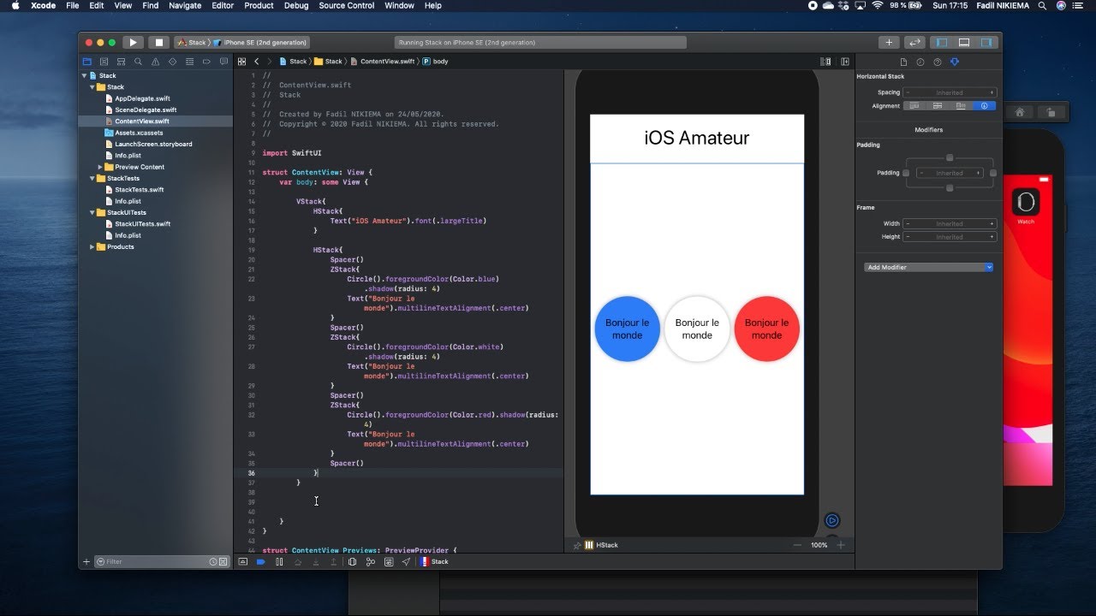Show the Debug navigator
The height and width of the screenshot is (616, 1096).
189,62
